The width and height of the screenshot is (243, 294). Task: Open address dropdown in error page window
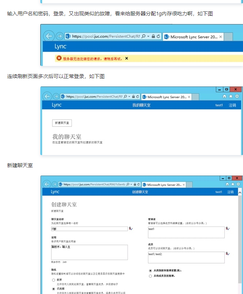[148, 36]
